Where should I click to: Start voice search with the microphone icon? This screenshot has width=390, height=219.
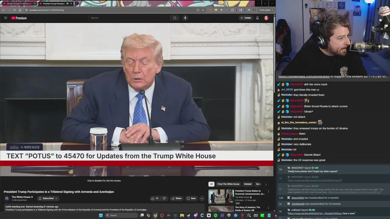click(x=185, y=18)
